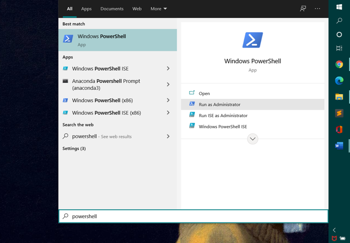
Task: Switch to the Web tab
Action: tap(137, 9)
